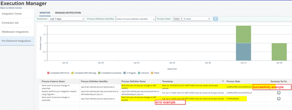Click the Process State column header
292x110 pixels.
[246, 81]
